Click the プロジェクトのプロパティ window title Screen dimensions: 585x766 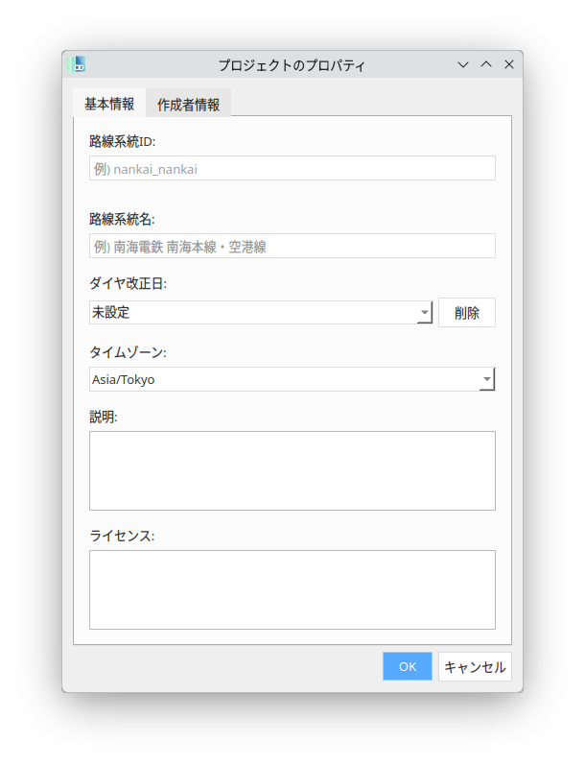(x=292, y=65)
